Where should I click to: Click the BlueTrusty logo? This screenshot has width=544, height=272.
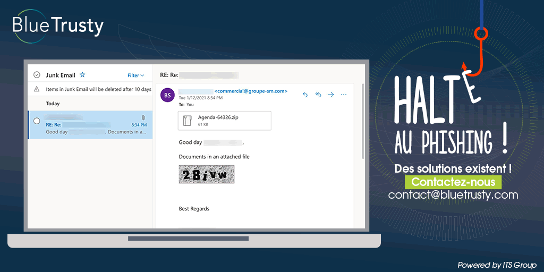click(58, 27)
